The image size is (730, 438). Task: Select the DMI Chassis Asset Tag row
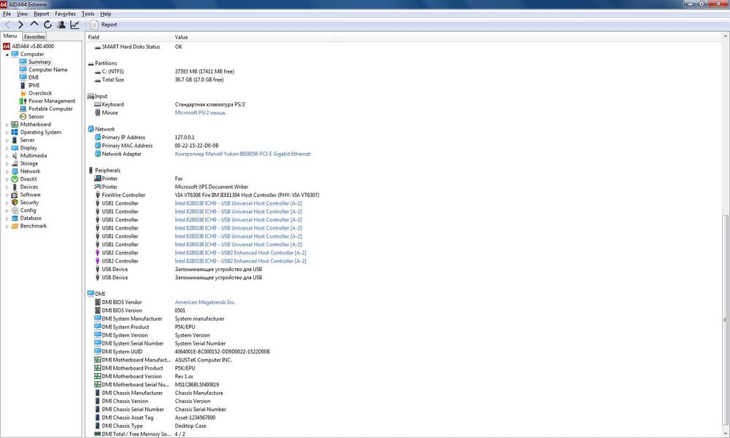[403, 418]
